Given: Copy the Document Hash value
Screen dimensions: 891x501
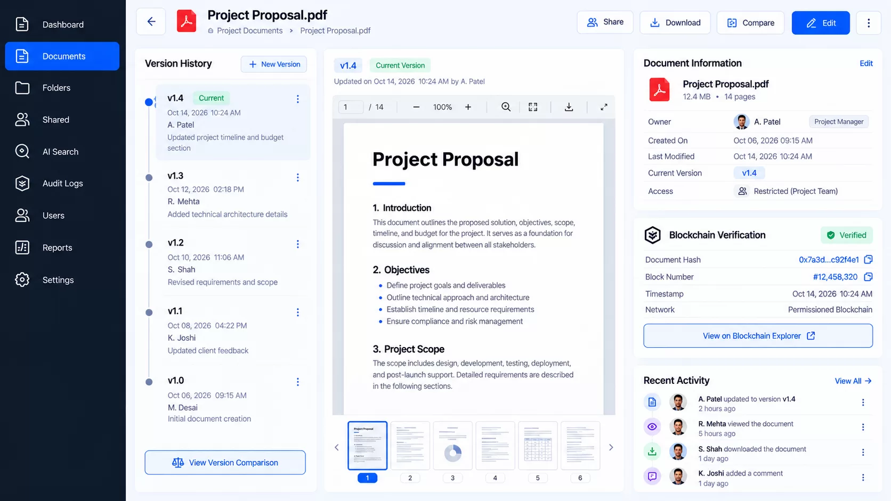Looking at the screenshot, I should [x=868, y=259].
